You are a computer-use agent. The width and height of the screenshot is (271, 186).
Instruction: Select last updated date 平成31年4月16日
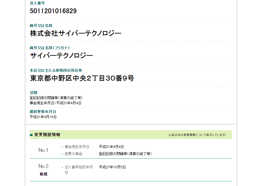(43, 117)
